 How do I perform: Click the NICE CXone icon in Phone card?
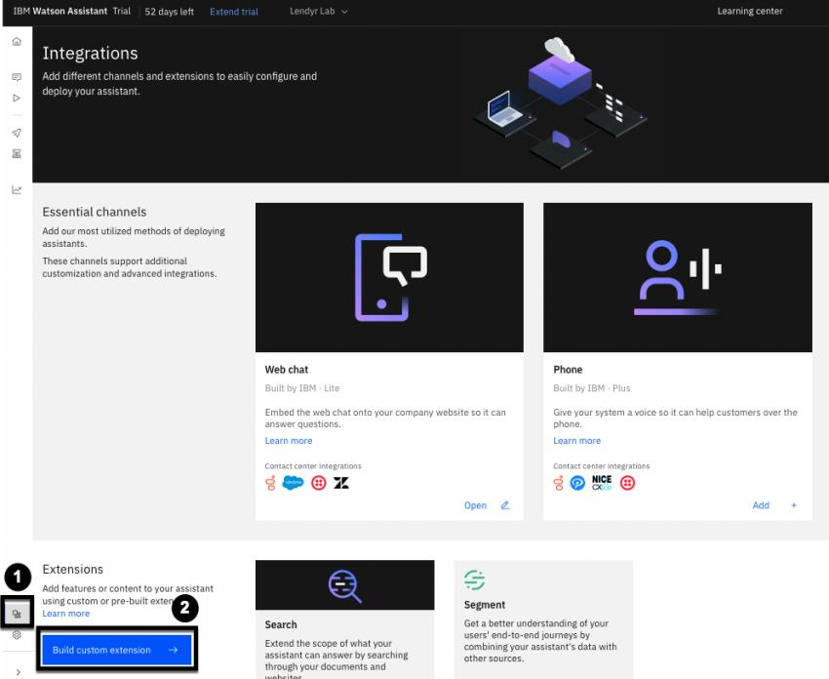click(x=602, y=482)
